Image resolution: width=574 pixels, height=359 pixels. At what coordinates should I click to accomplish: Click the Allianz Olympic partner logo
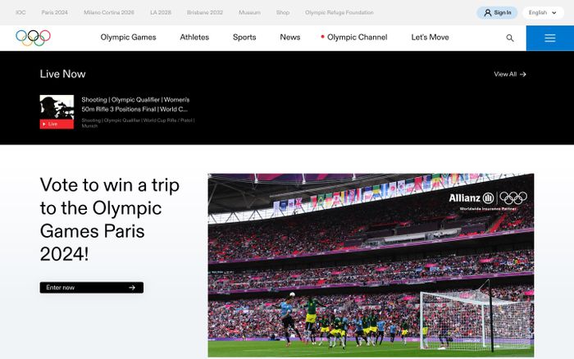[488, 201]
